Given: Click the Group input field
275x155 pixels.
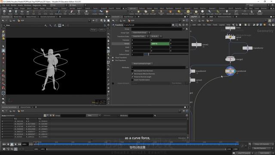Looking at the screenshot, I should pyautogui.click(x=156, y=29).
